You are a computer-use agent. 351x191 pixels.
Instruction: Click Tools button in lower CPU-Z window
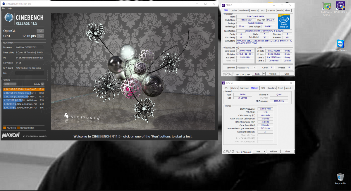(x=258, y=152)
